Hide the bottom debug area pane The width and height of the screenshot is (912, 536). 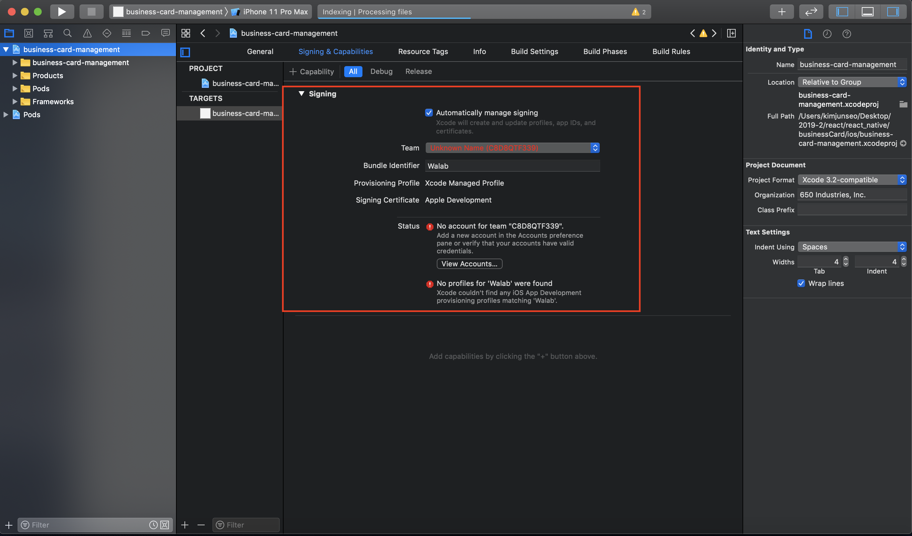[x=867, y=11]
